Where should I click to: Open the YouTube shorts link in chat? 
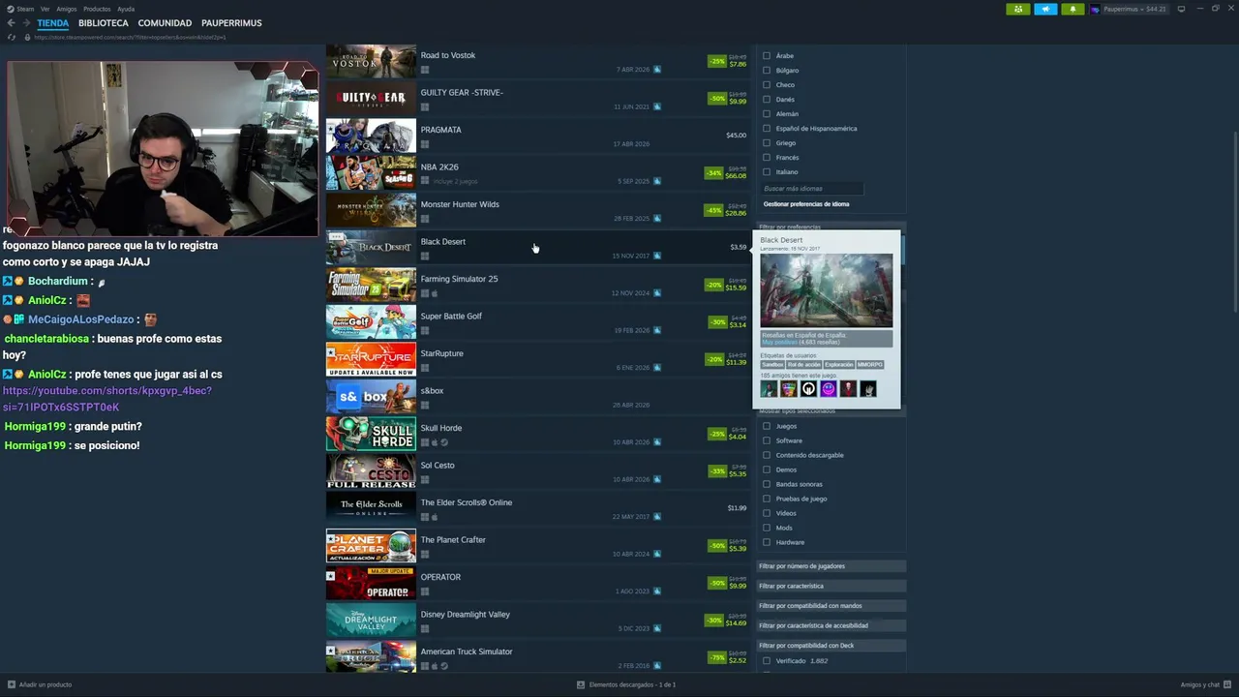tap(106, 399)
